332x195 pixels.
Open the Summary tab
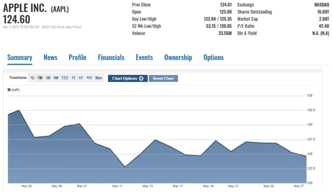click(20, 57)
